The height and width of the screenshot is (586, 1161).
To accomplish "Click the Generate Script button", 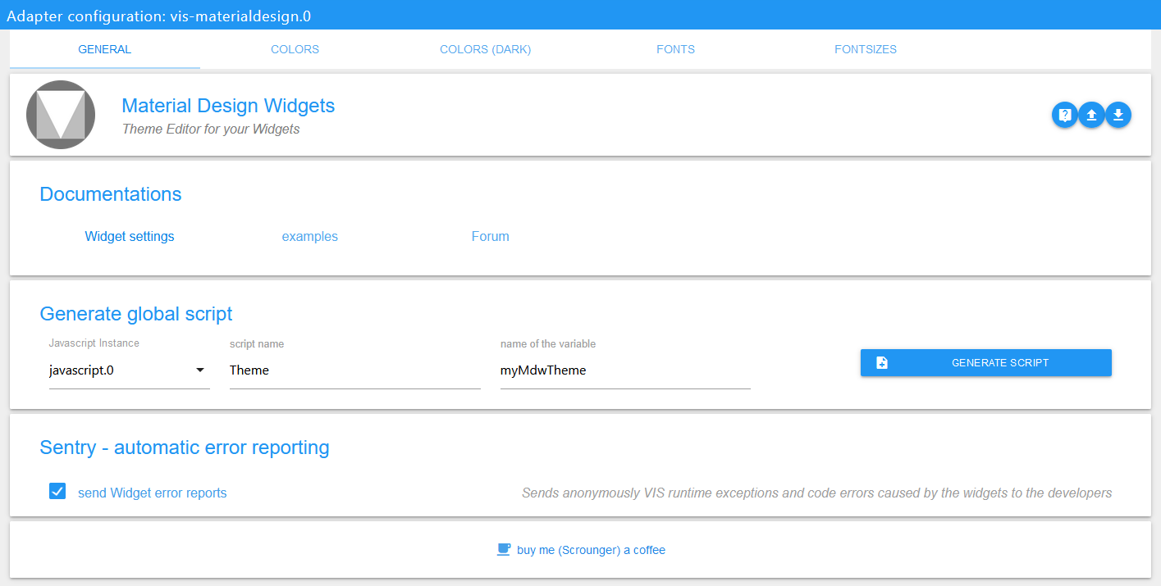I will 986,362.
